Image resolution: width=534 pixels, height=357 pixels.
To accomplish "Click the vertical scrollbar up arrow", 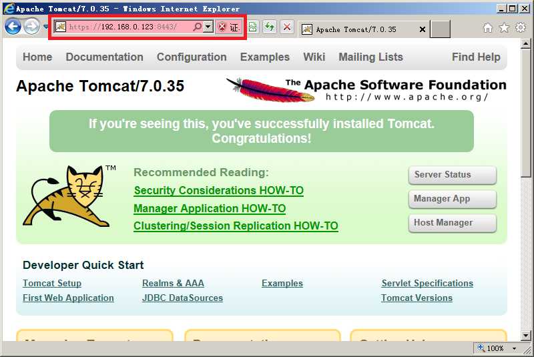I will coord(525,43).
